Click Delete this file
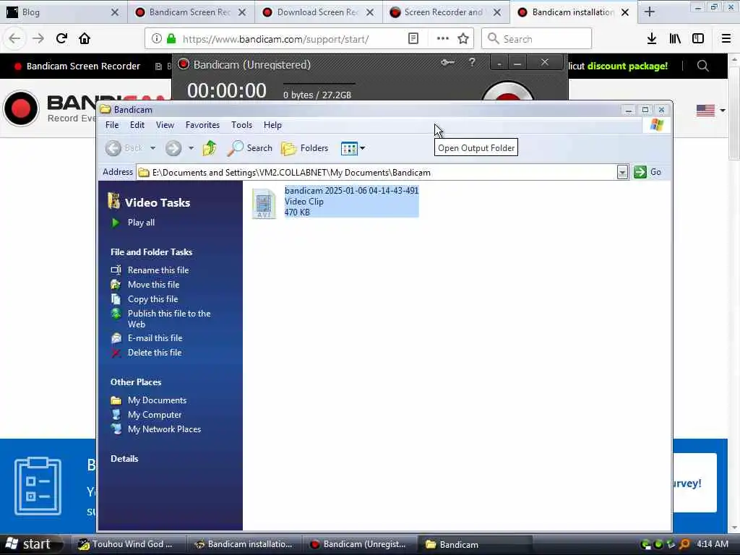This screenshot has height=555, width=740. click(155, 353)
